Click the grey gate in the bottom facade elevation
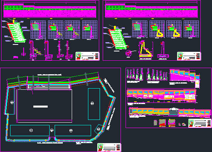 click(174, 112)
